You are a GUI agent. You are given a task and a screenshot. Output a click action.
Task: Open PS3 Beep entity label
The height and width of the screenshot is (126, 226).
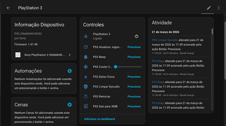click(x=99, y=57)
